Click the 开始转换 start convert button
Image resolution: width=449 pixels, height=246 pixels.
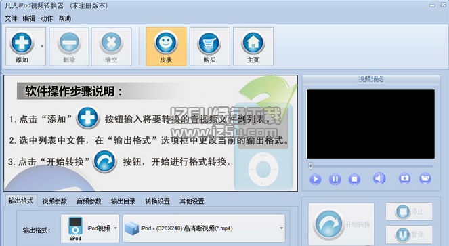(341, 224)
